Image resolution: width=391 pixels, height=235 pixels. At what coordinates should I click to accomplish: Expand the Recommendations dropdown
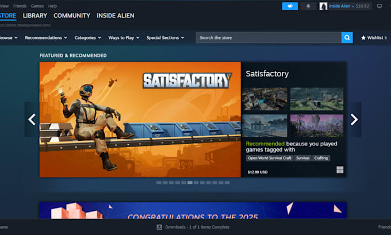(x=46, y=38)
